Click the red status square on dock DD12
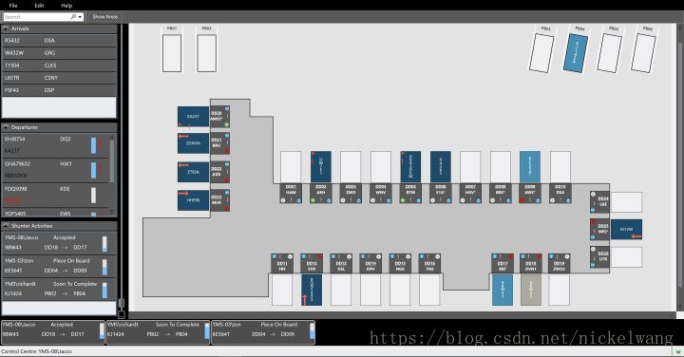The image size is (684, 357). 320,256
